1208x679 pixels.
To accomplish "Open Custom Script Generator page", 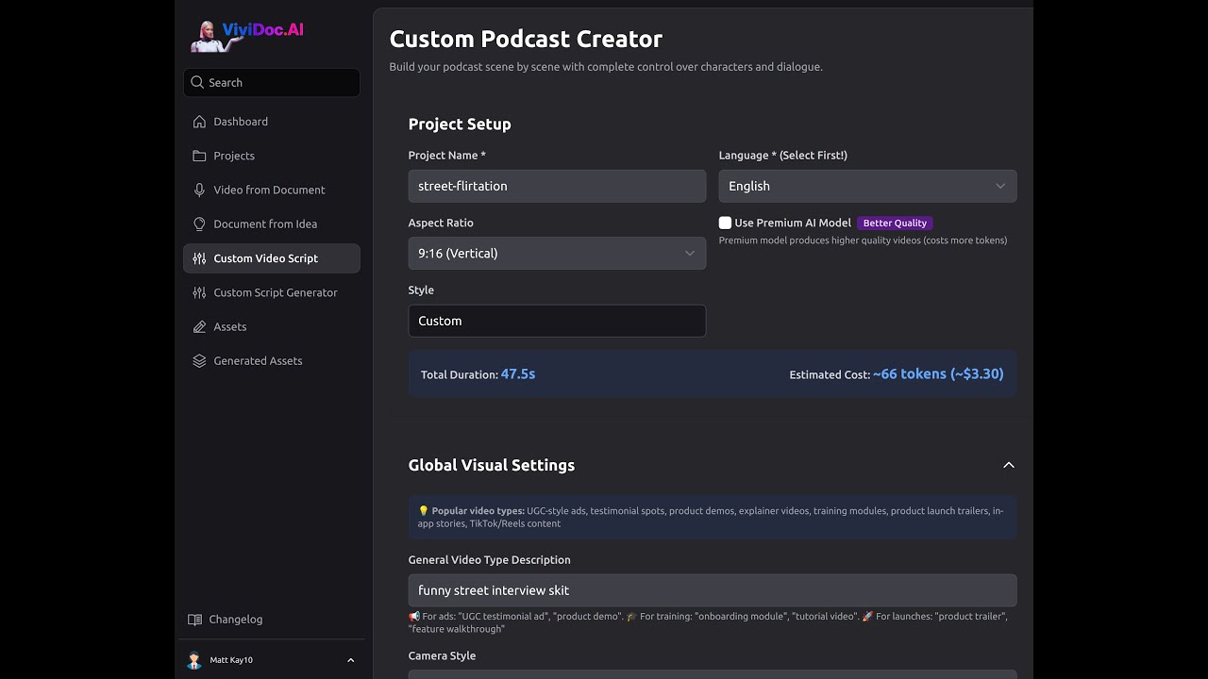I will click(x=272, y=292).
